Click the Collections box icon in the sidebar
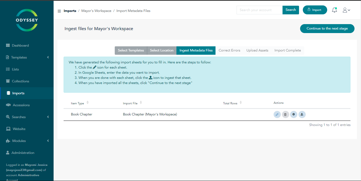Screen dimensions: 361x181 pos(8,81)
